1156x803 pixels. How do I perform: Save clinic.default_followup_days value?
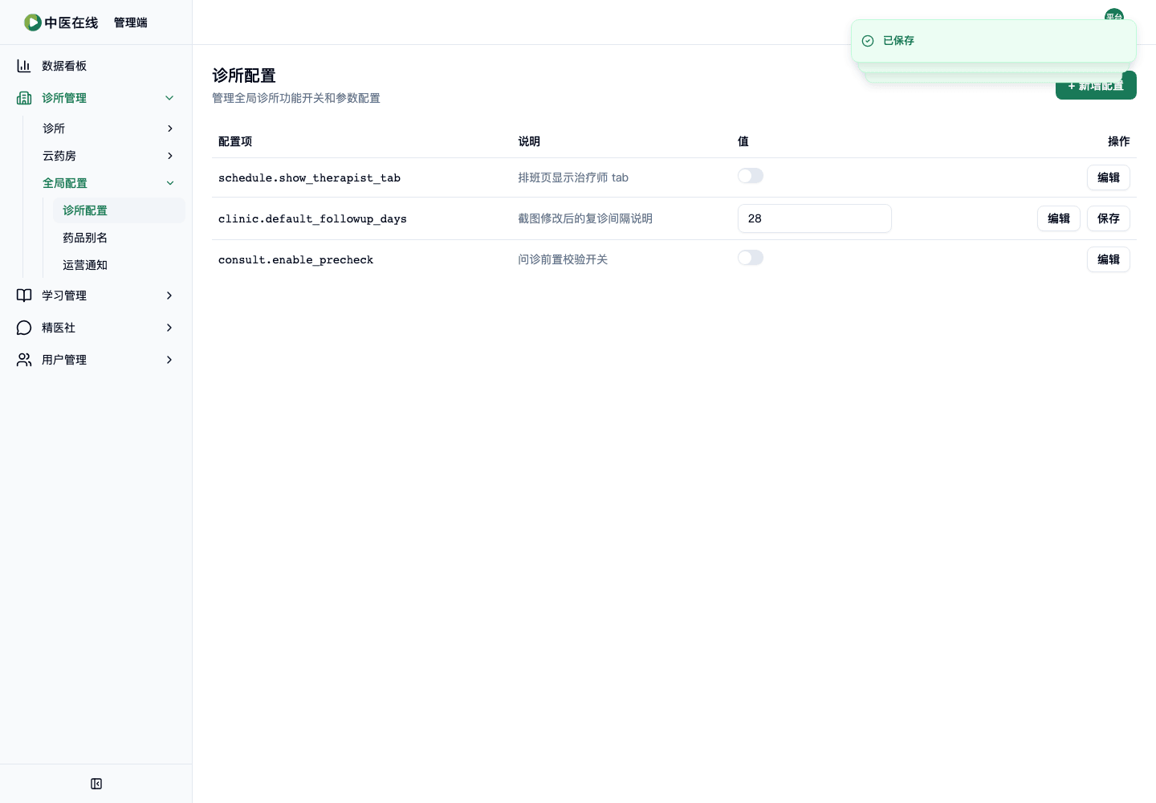point(1108,218)
